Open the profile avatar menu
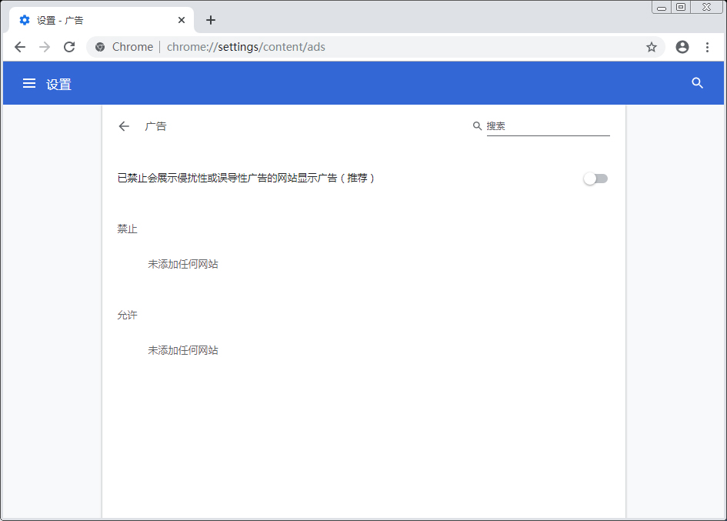 tap(682, 47)
